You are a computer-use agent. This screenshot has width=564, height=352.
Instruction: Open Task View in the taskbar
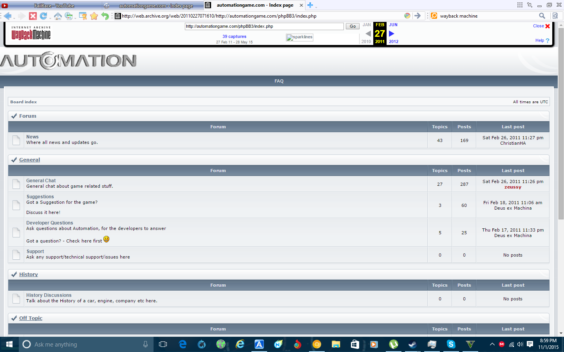point(163,344)
